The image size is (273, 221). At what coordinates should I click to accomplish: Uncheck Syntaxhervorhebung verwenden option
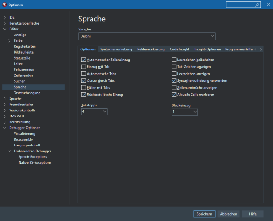point(174,80)
